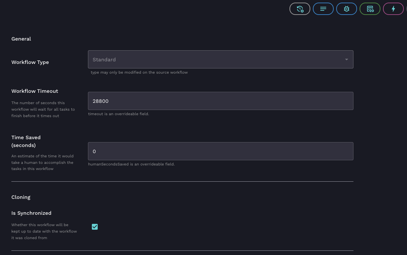Open the text lines icon button
This screenshot has width=407, height=255.
pos(323,9)
